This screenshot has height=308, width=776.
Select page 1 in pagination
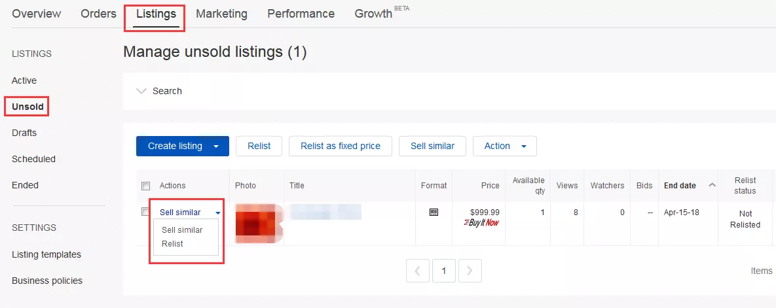444,271
